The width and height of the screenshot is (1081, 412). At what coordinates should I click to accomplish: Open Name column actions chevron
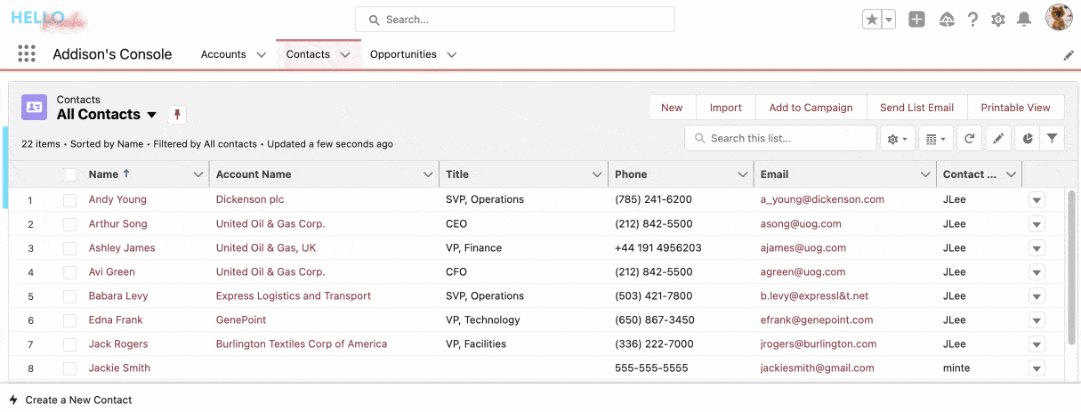click(x=198, y=174)
